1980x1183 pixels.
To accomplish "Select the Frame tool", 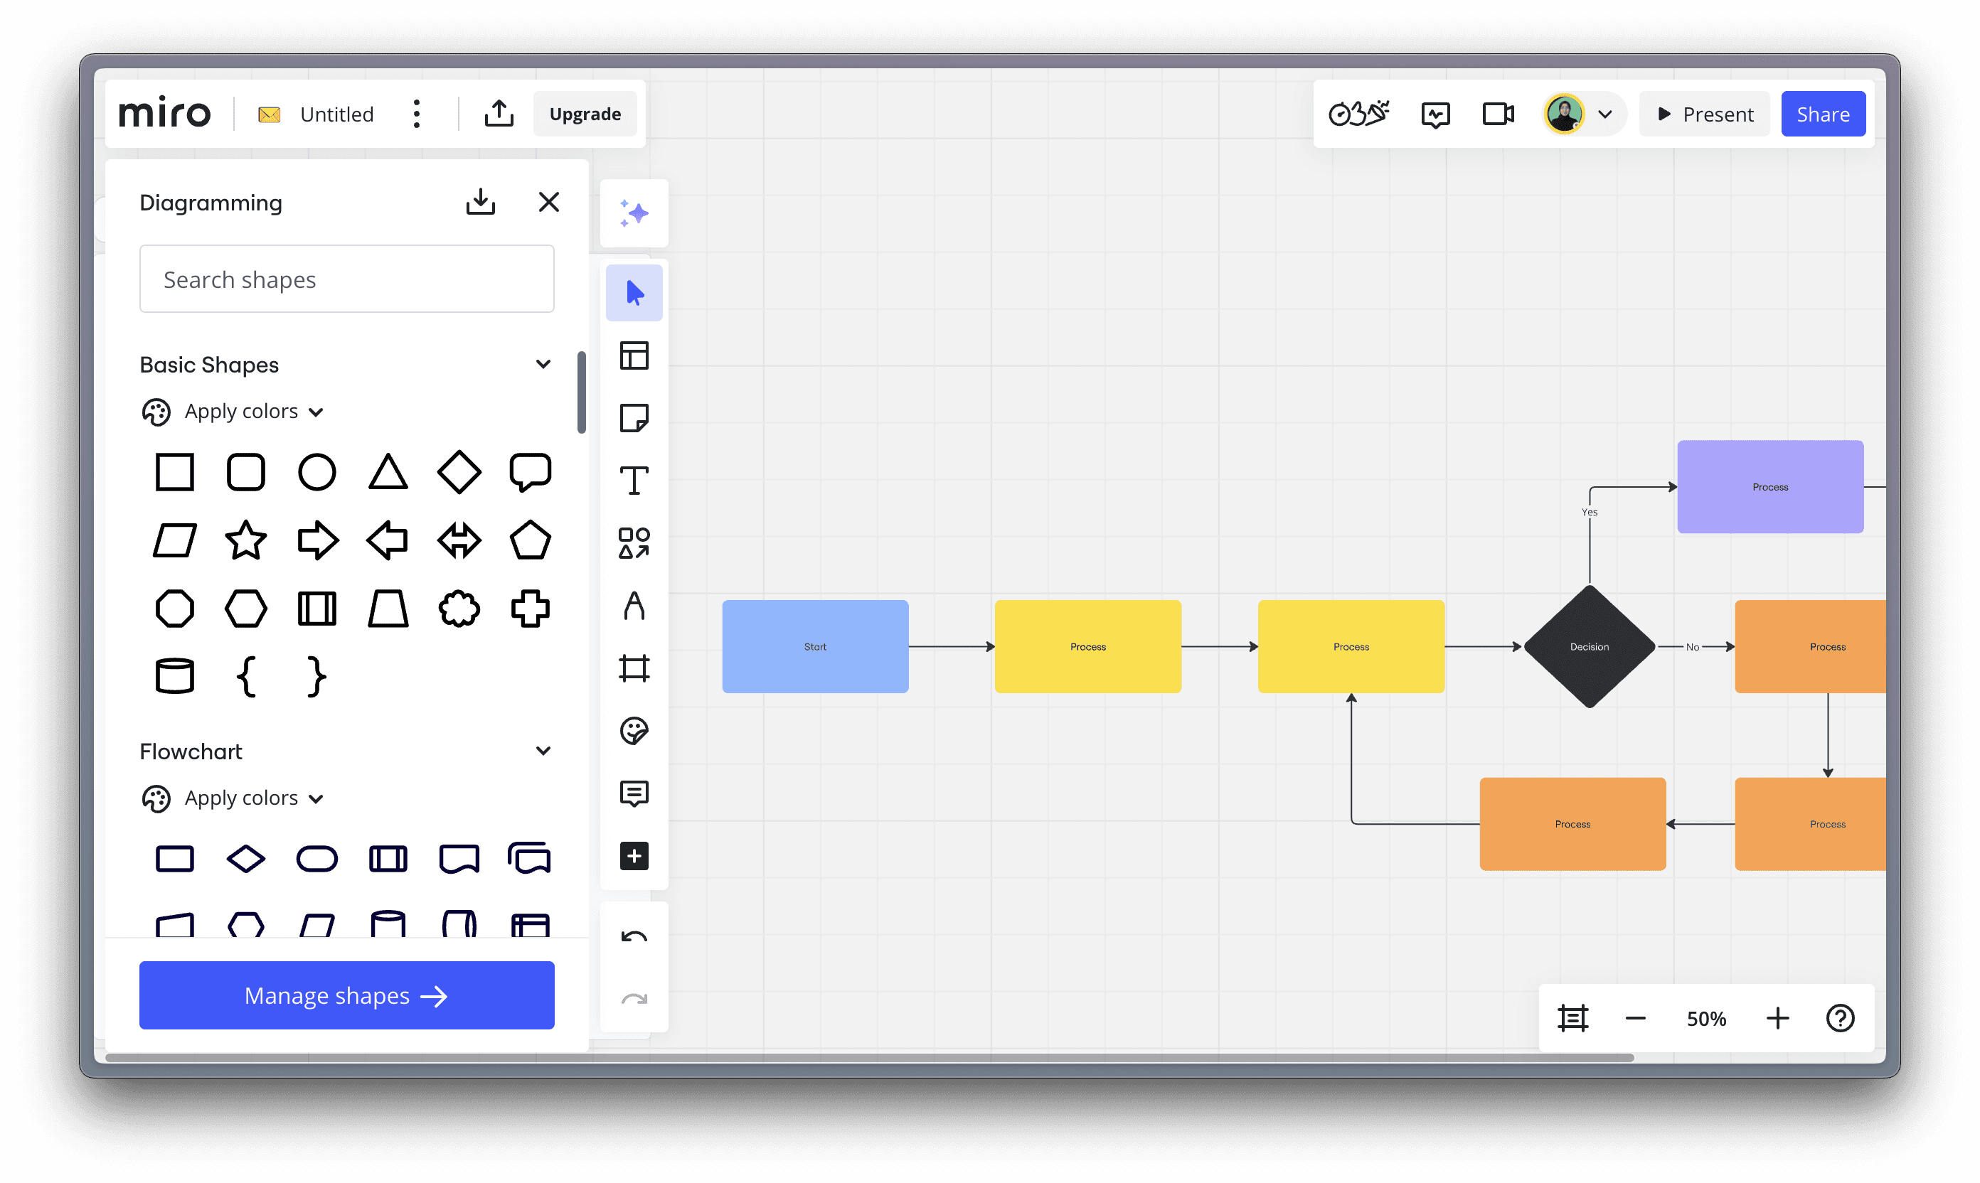I will [634, 668].
